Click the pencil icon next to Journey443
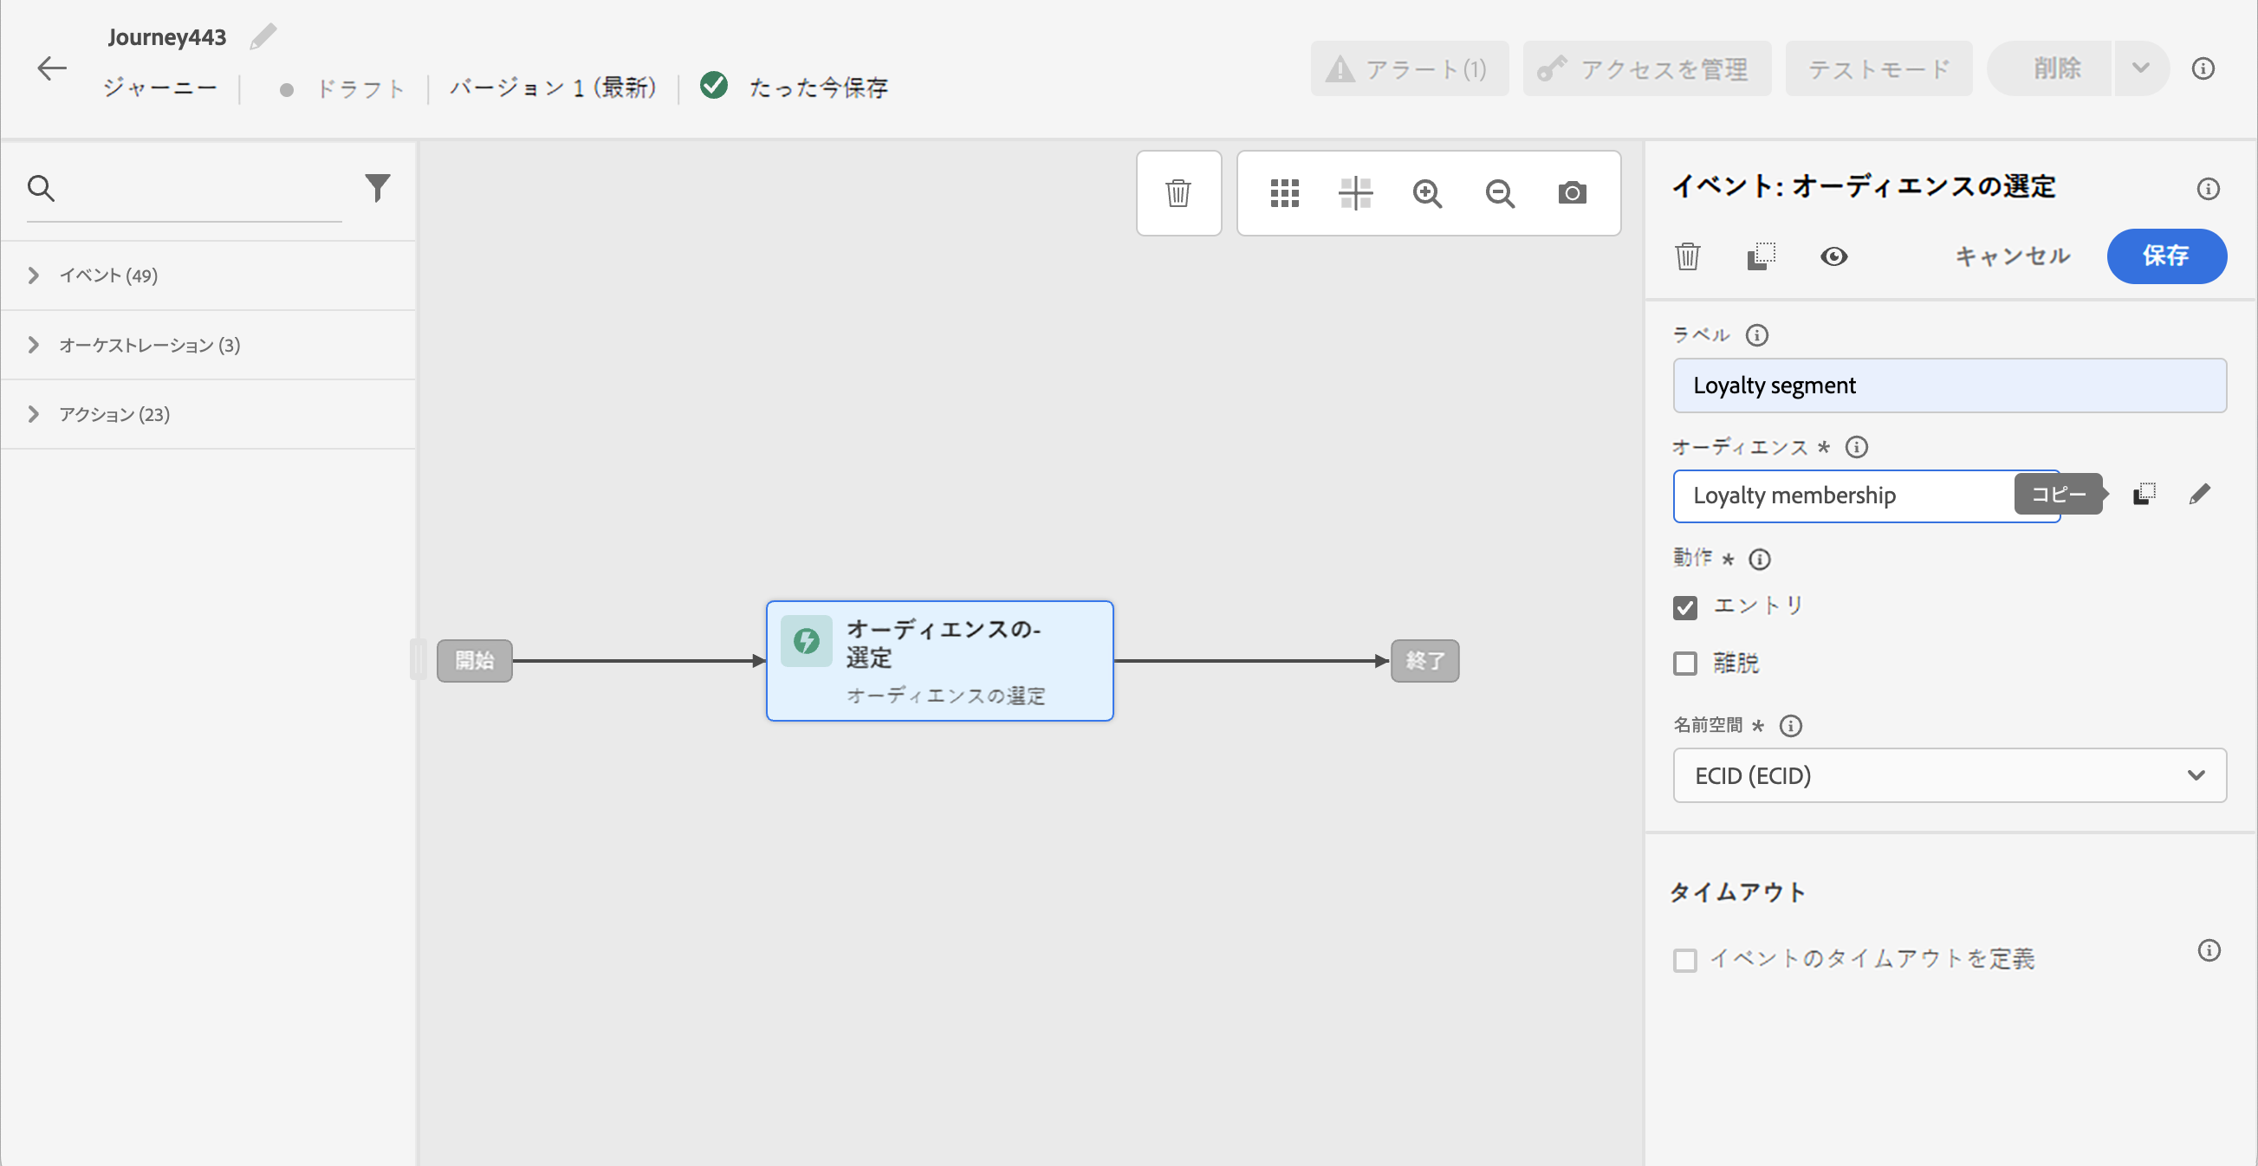Screen dimensions: 2258x1166 point(262,36)
